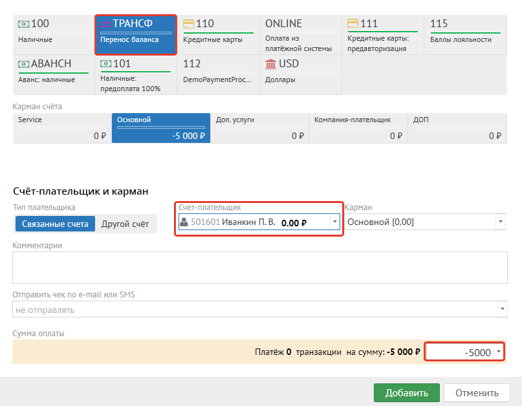Select 111 Кредитные карты: предавторизация
The image size is (522, 406).
(383, 35)
